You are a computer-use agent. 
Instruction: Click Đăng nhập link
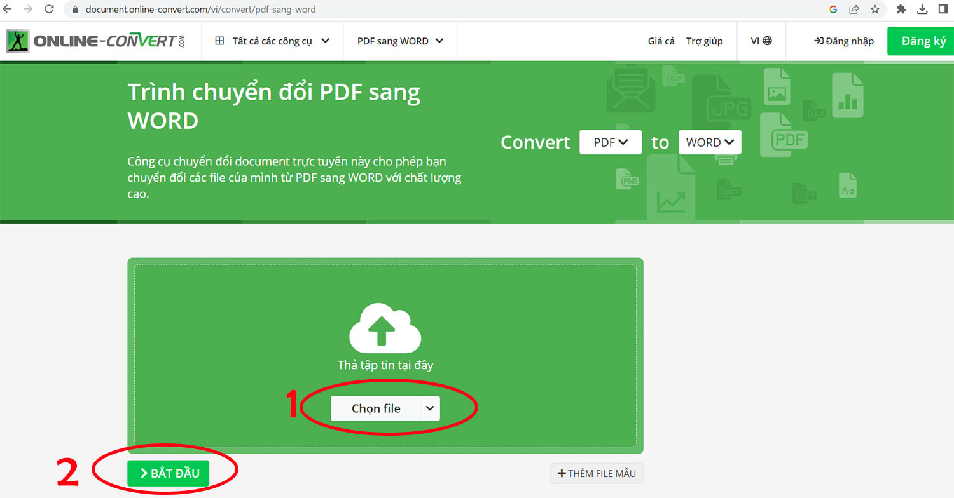coord(844,41)
